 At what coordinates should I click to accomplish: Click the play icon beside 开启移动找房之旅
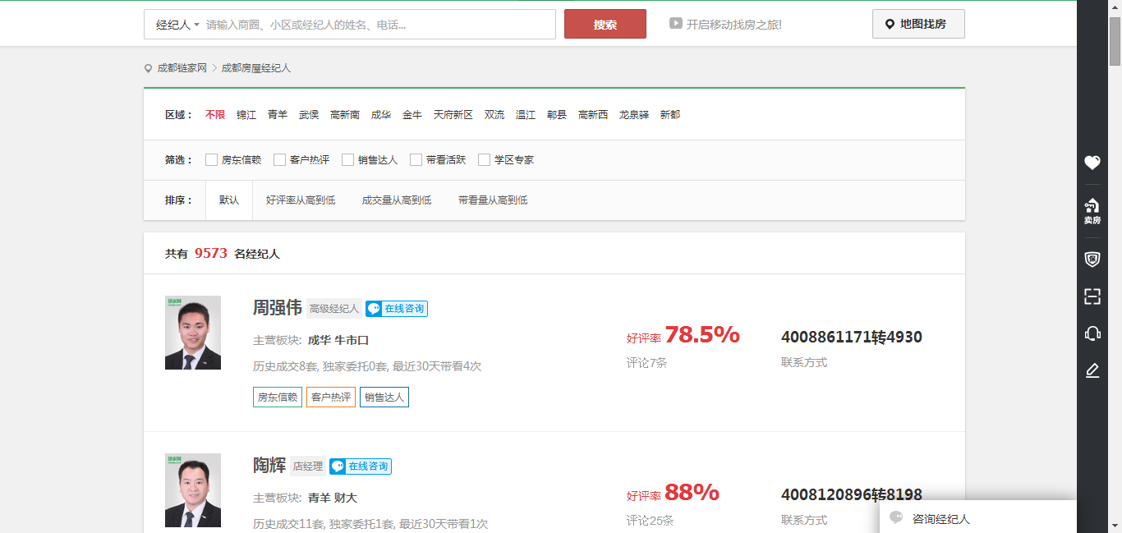coord(676,24)
